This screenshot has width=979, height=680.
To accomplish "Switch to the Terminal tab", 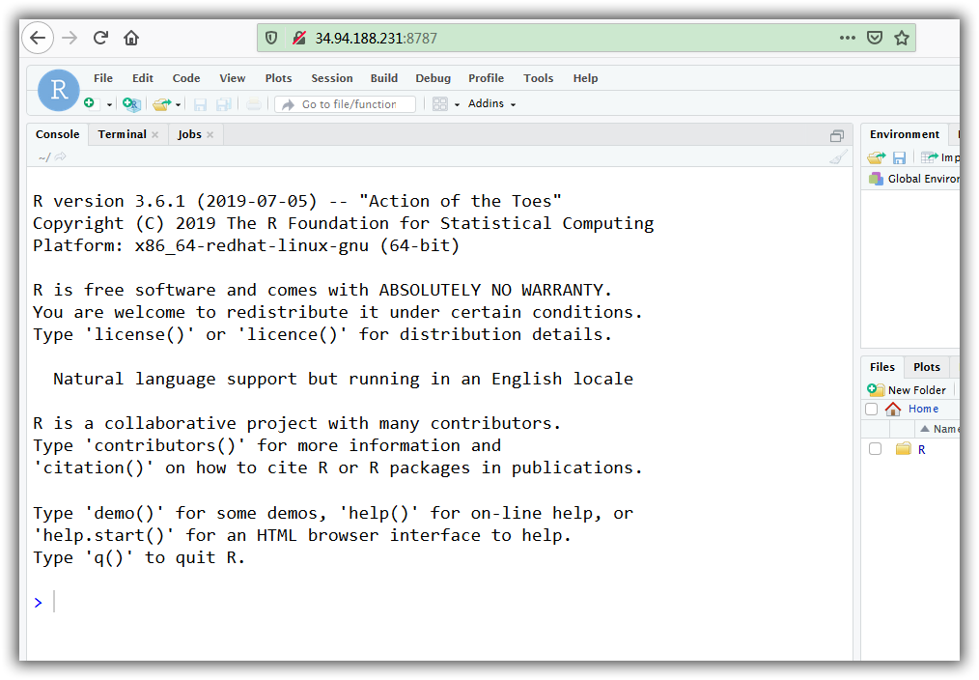I will tap(122, 134).
